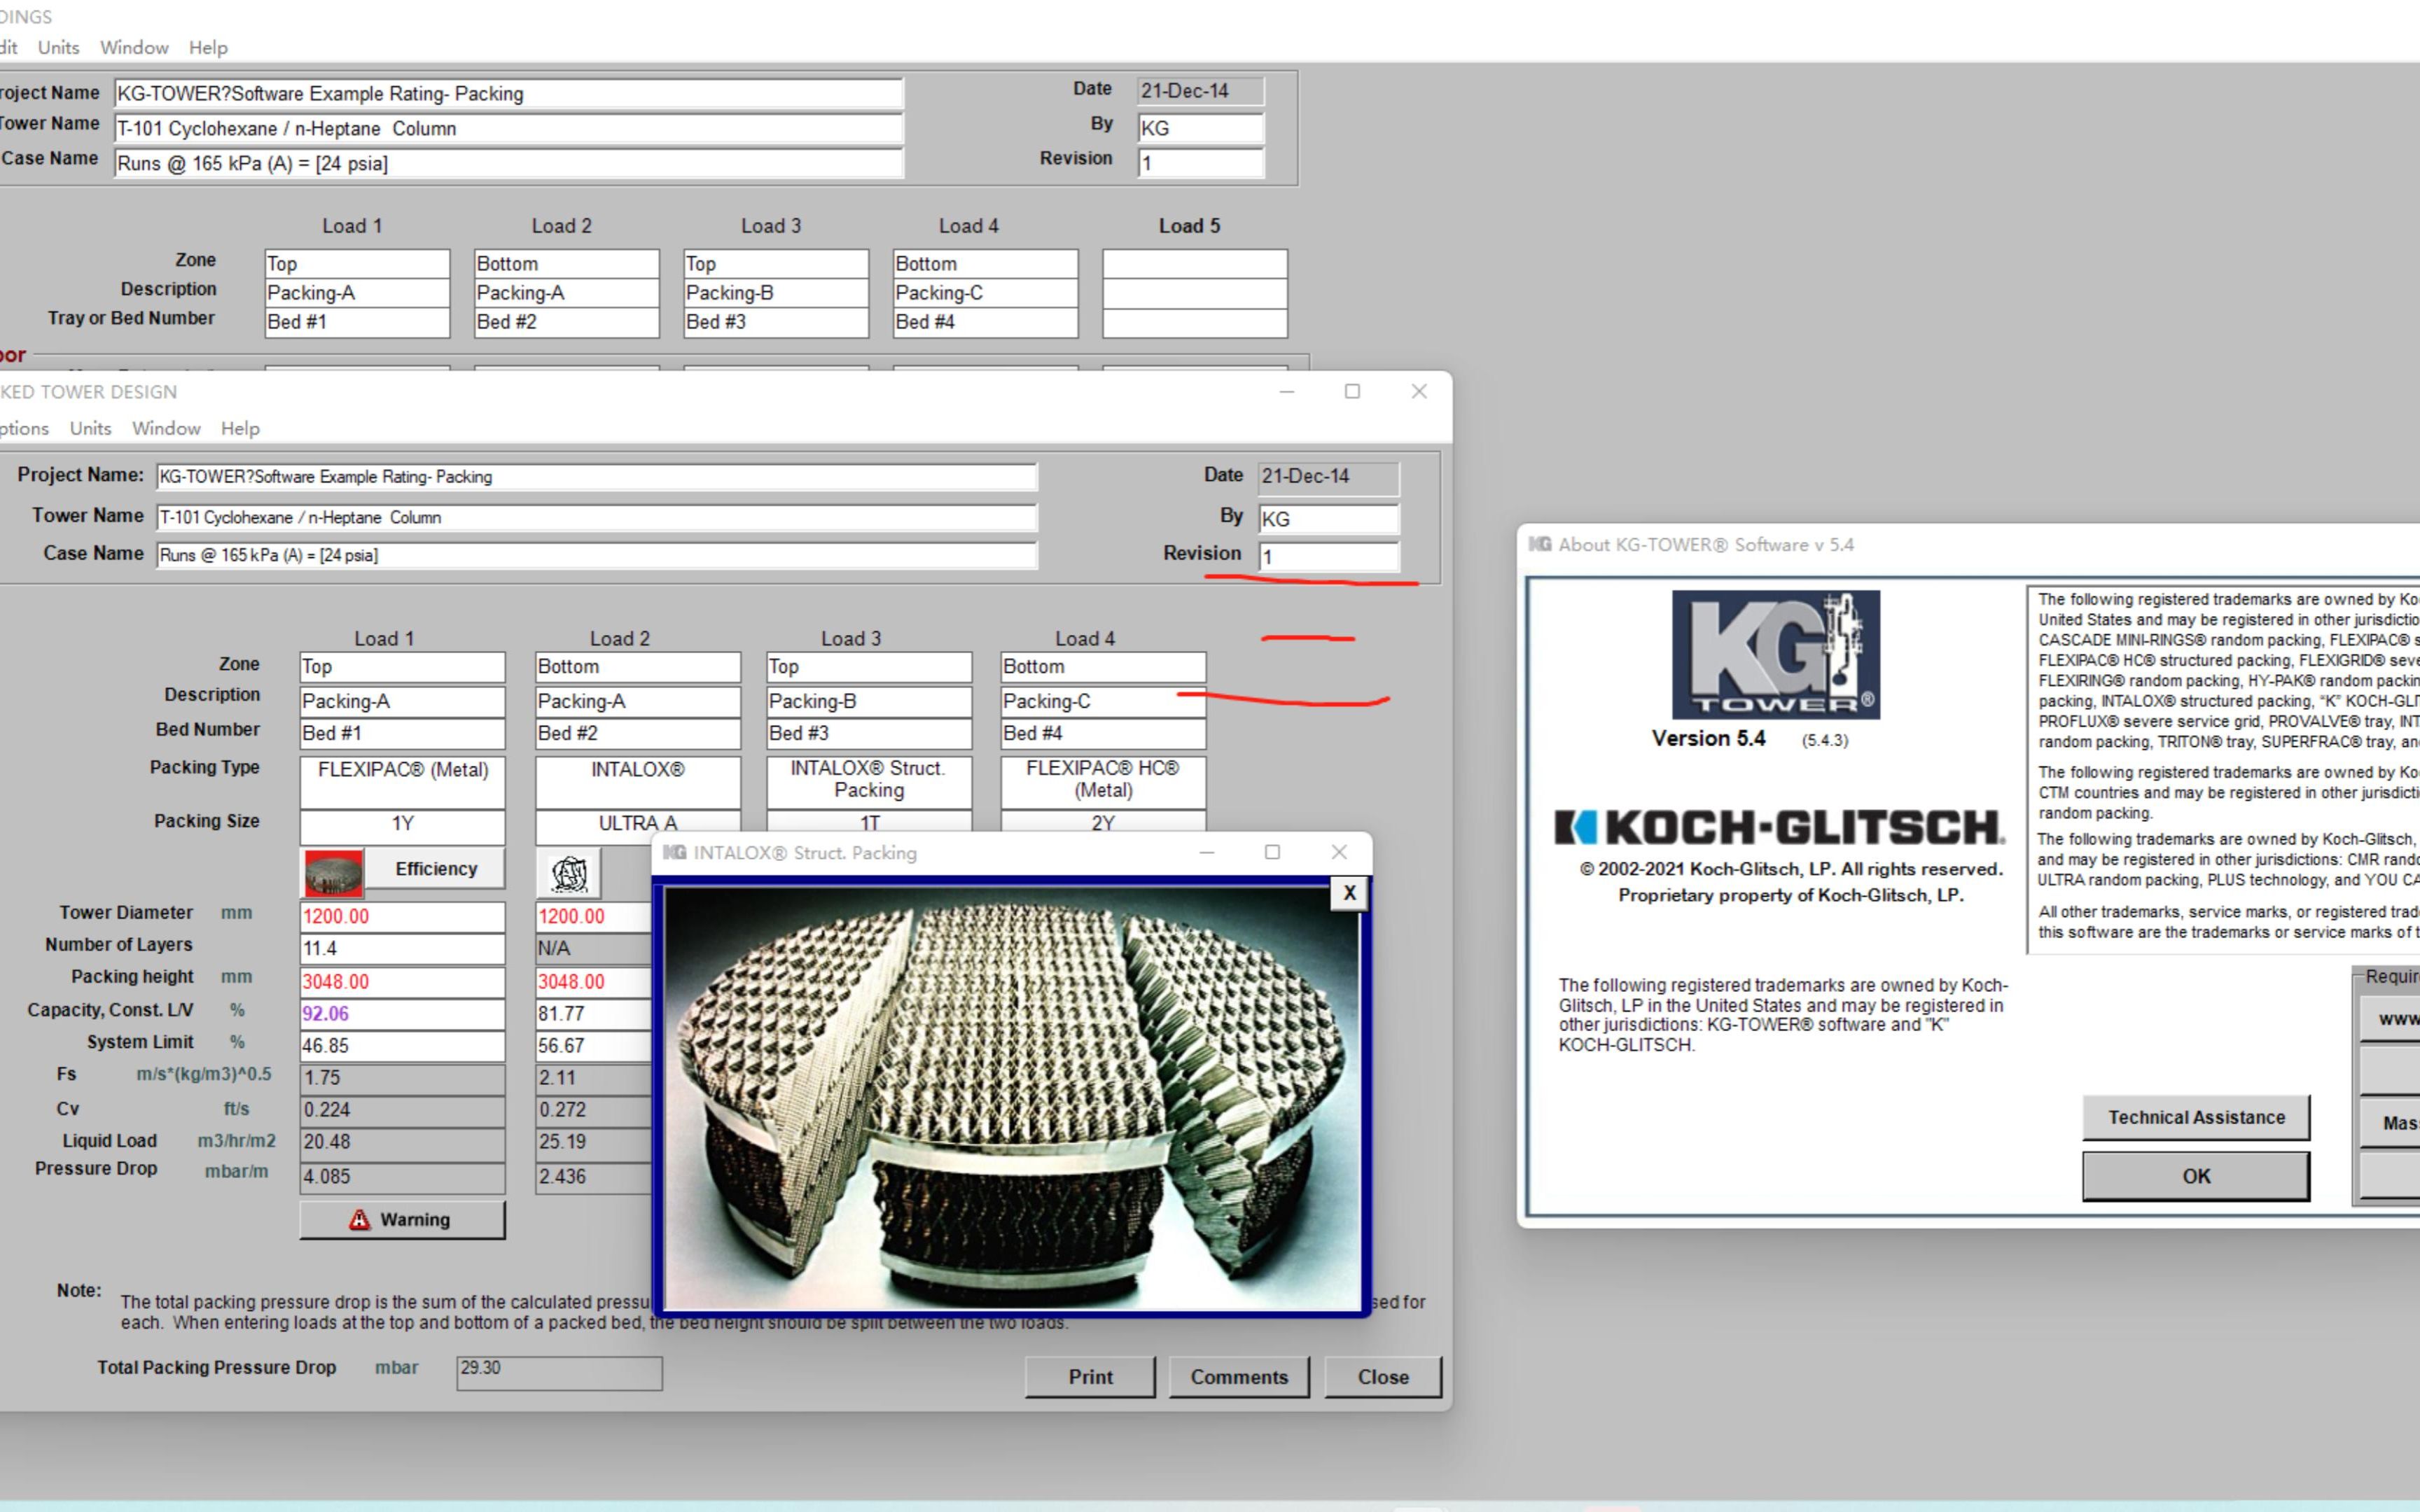Click Load 2 Capacity value 81.77

point(594,1013)
